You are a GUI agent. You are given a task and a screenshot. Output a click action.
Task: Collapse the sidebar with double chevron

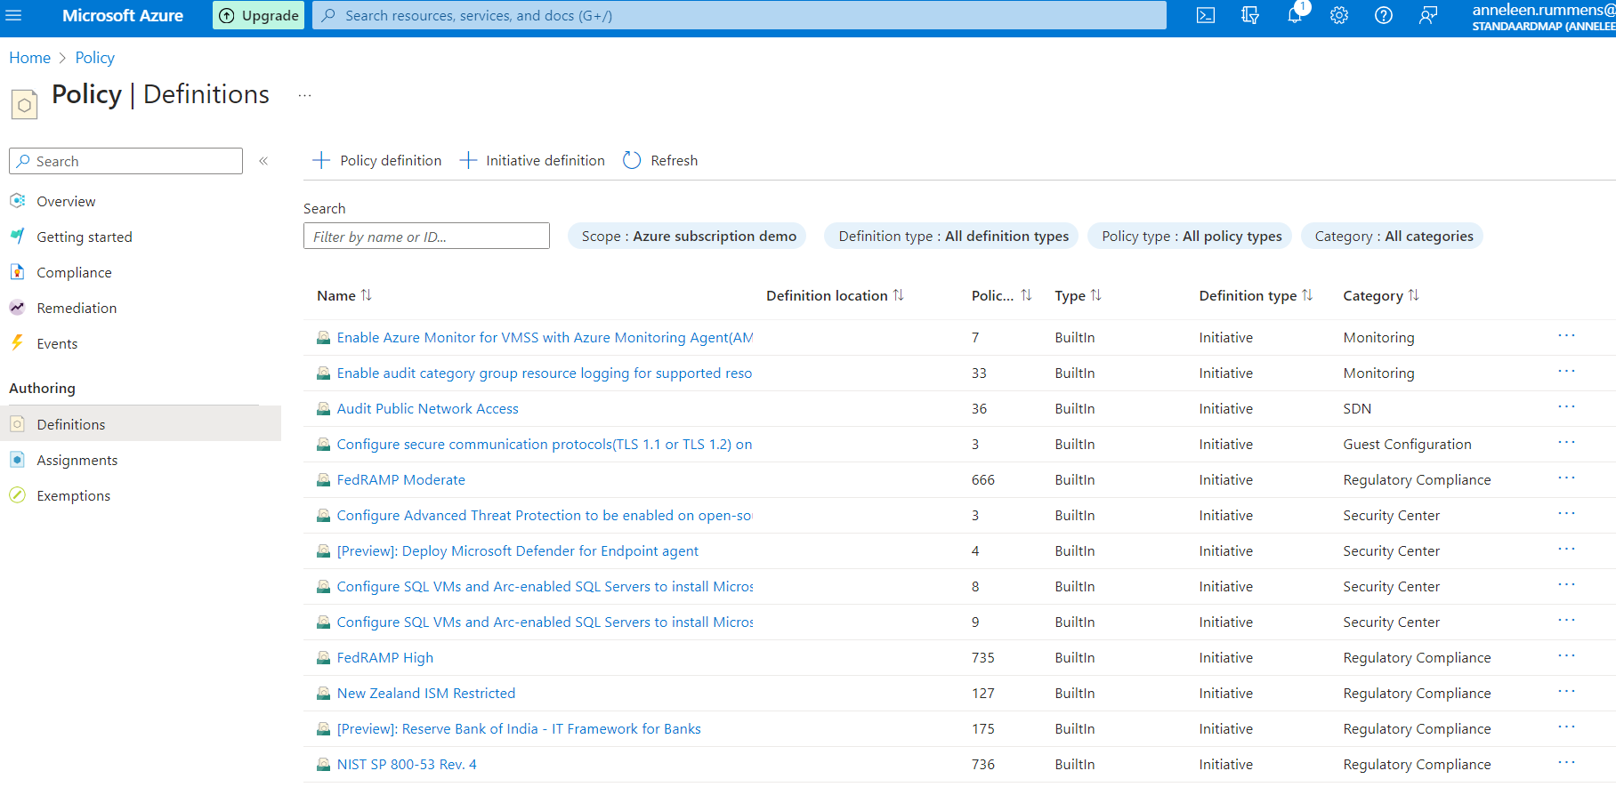click(263, 161)
